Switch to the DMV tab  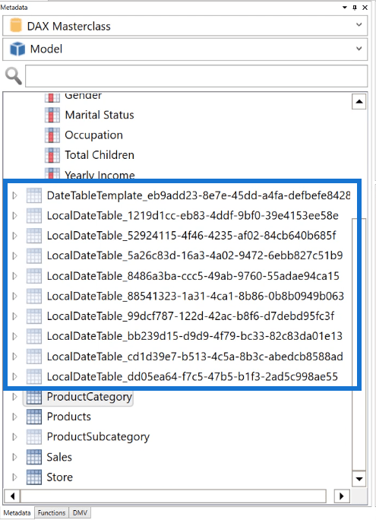[80, 512]
